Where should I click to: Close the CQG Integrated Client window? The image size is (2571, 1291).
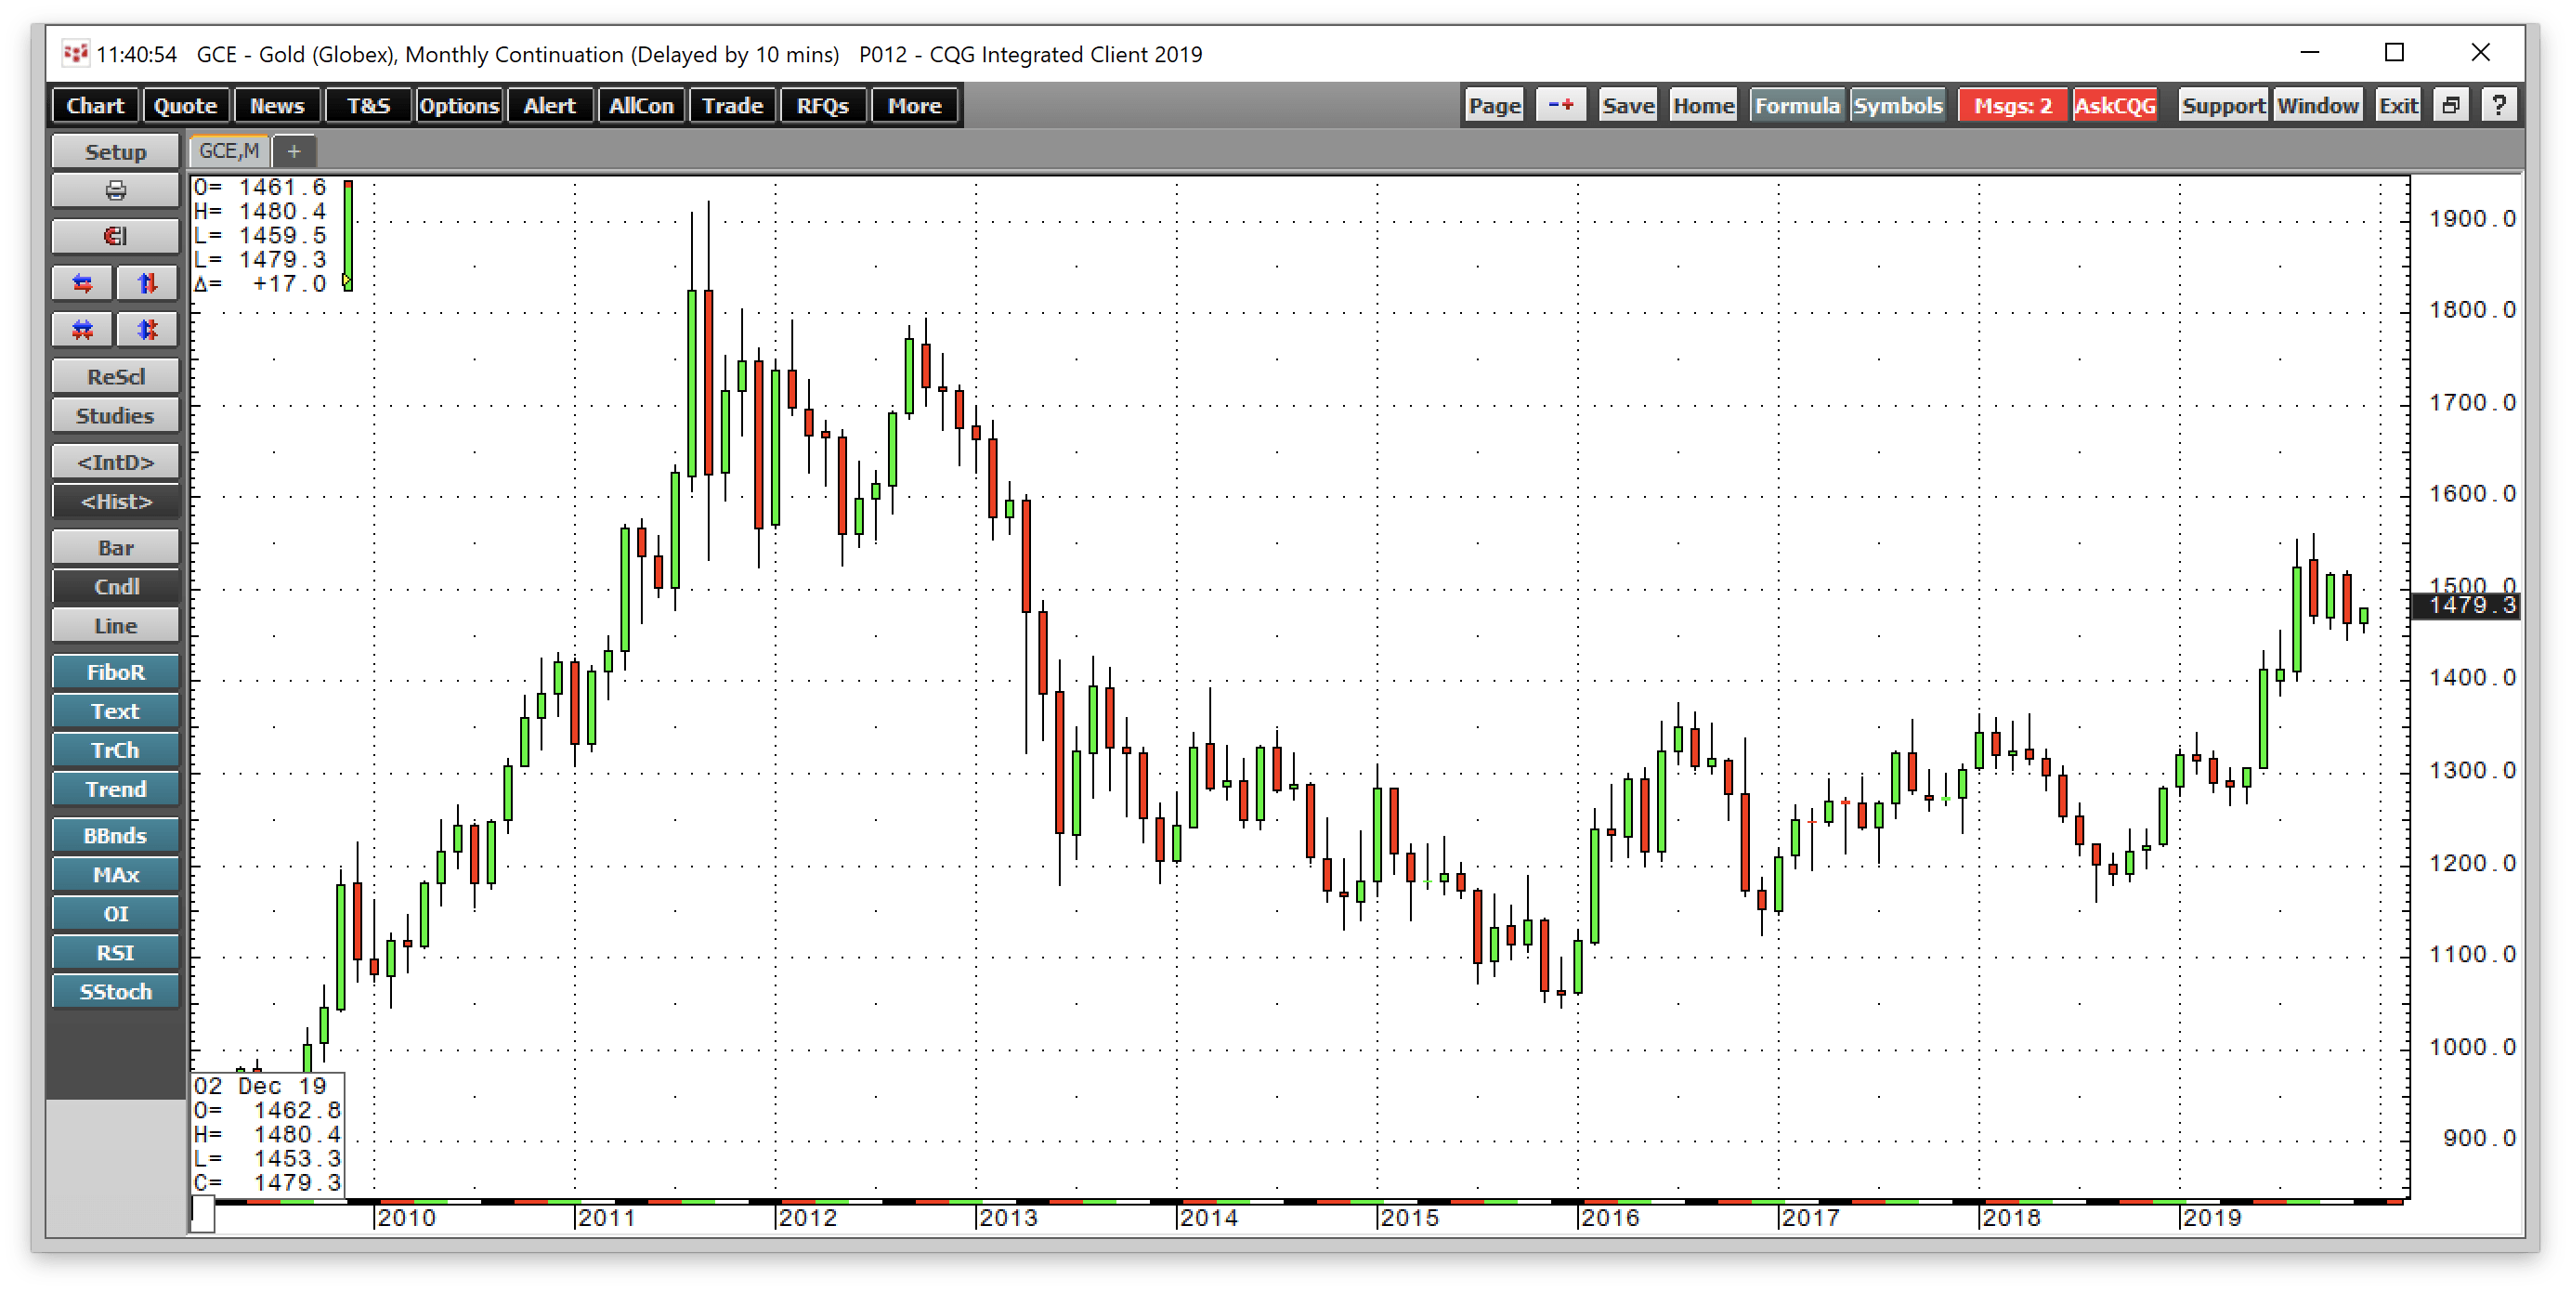(2480, 52)
